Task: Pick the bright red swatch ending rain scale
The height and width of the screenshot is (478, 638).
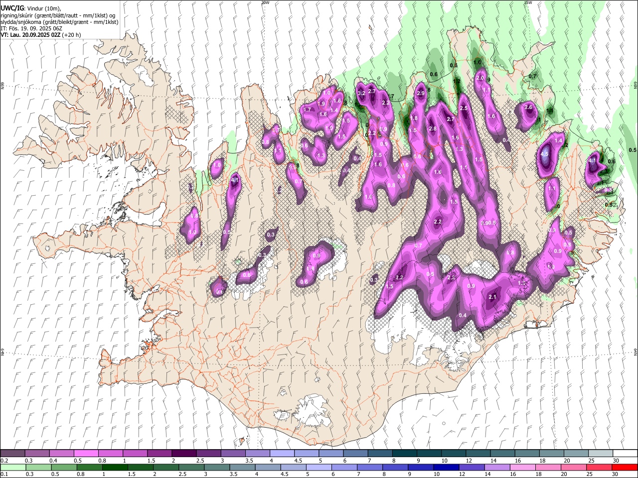Action: (x=624, y=468)
